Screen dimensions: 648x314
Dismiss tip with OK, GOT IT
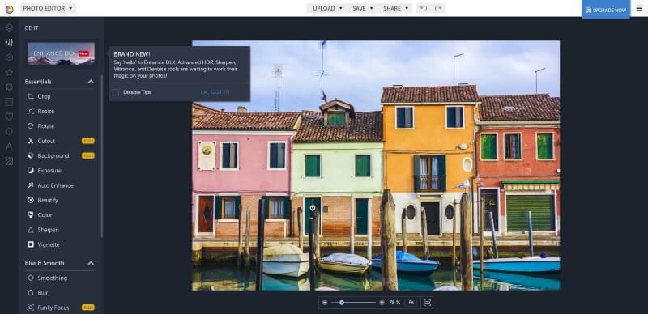coord(215,92)
